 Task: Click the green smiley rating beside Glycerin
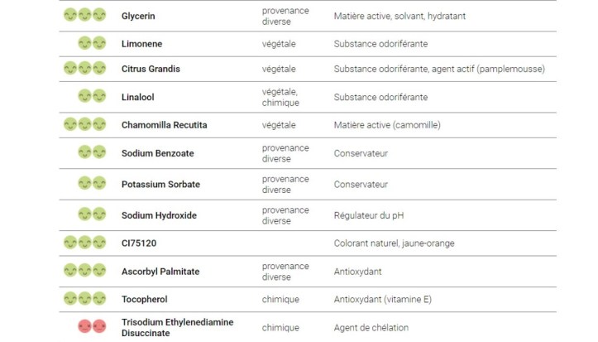click(85, 16)
